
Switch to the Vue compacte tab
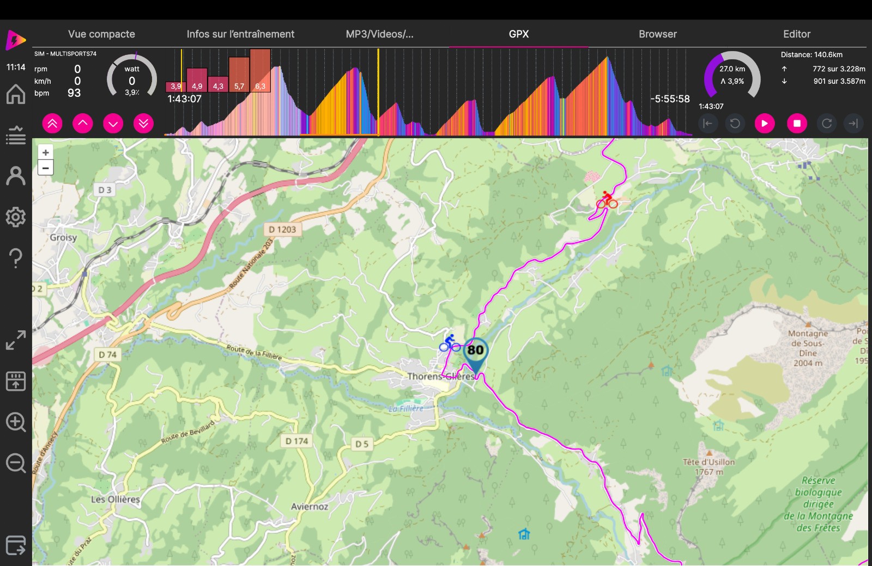pos(101,34)
